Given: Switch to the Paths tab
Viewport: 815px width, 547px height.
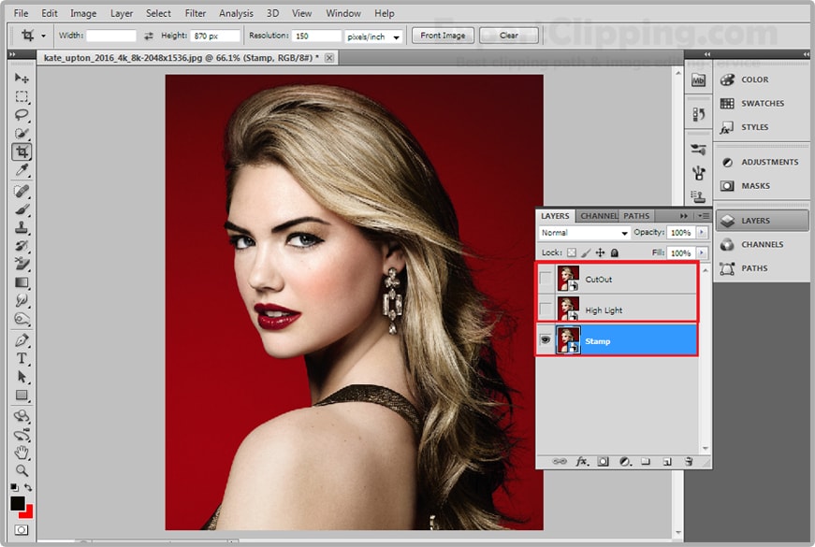Looking at the screenshot, I should [636, 216].
